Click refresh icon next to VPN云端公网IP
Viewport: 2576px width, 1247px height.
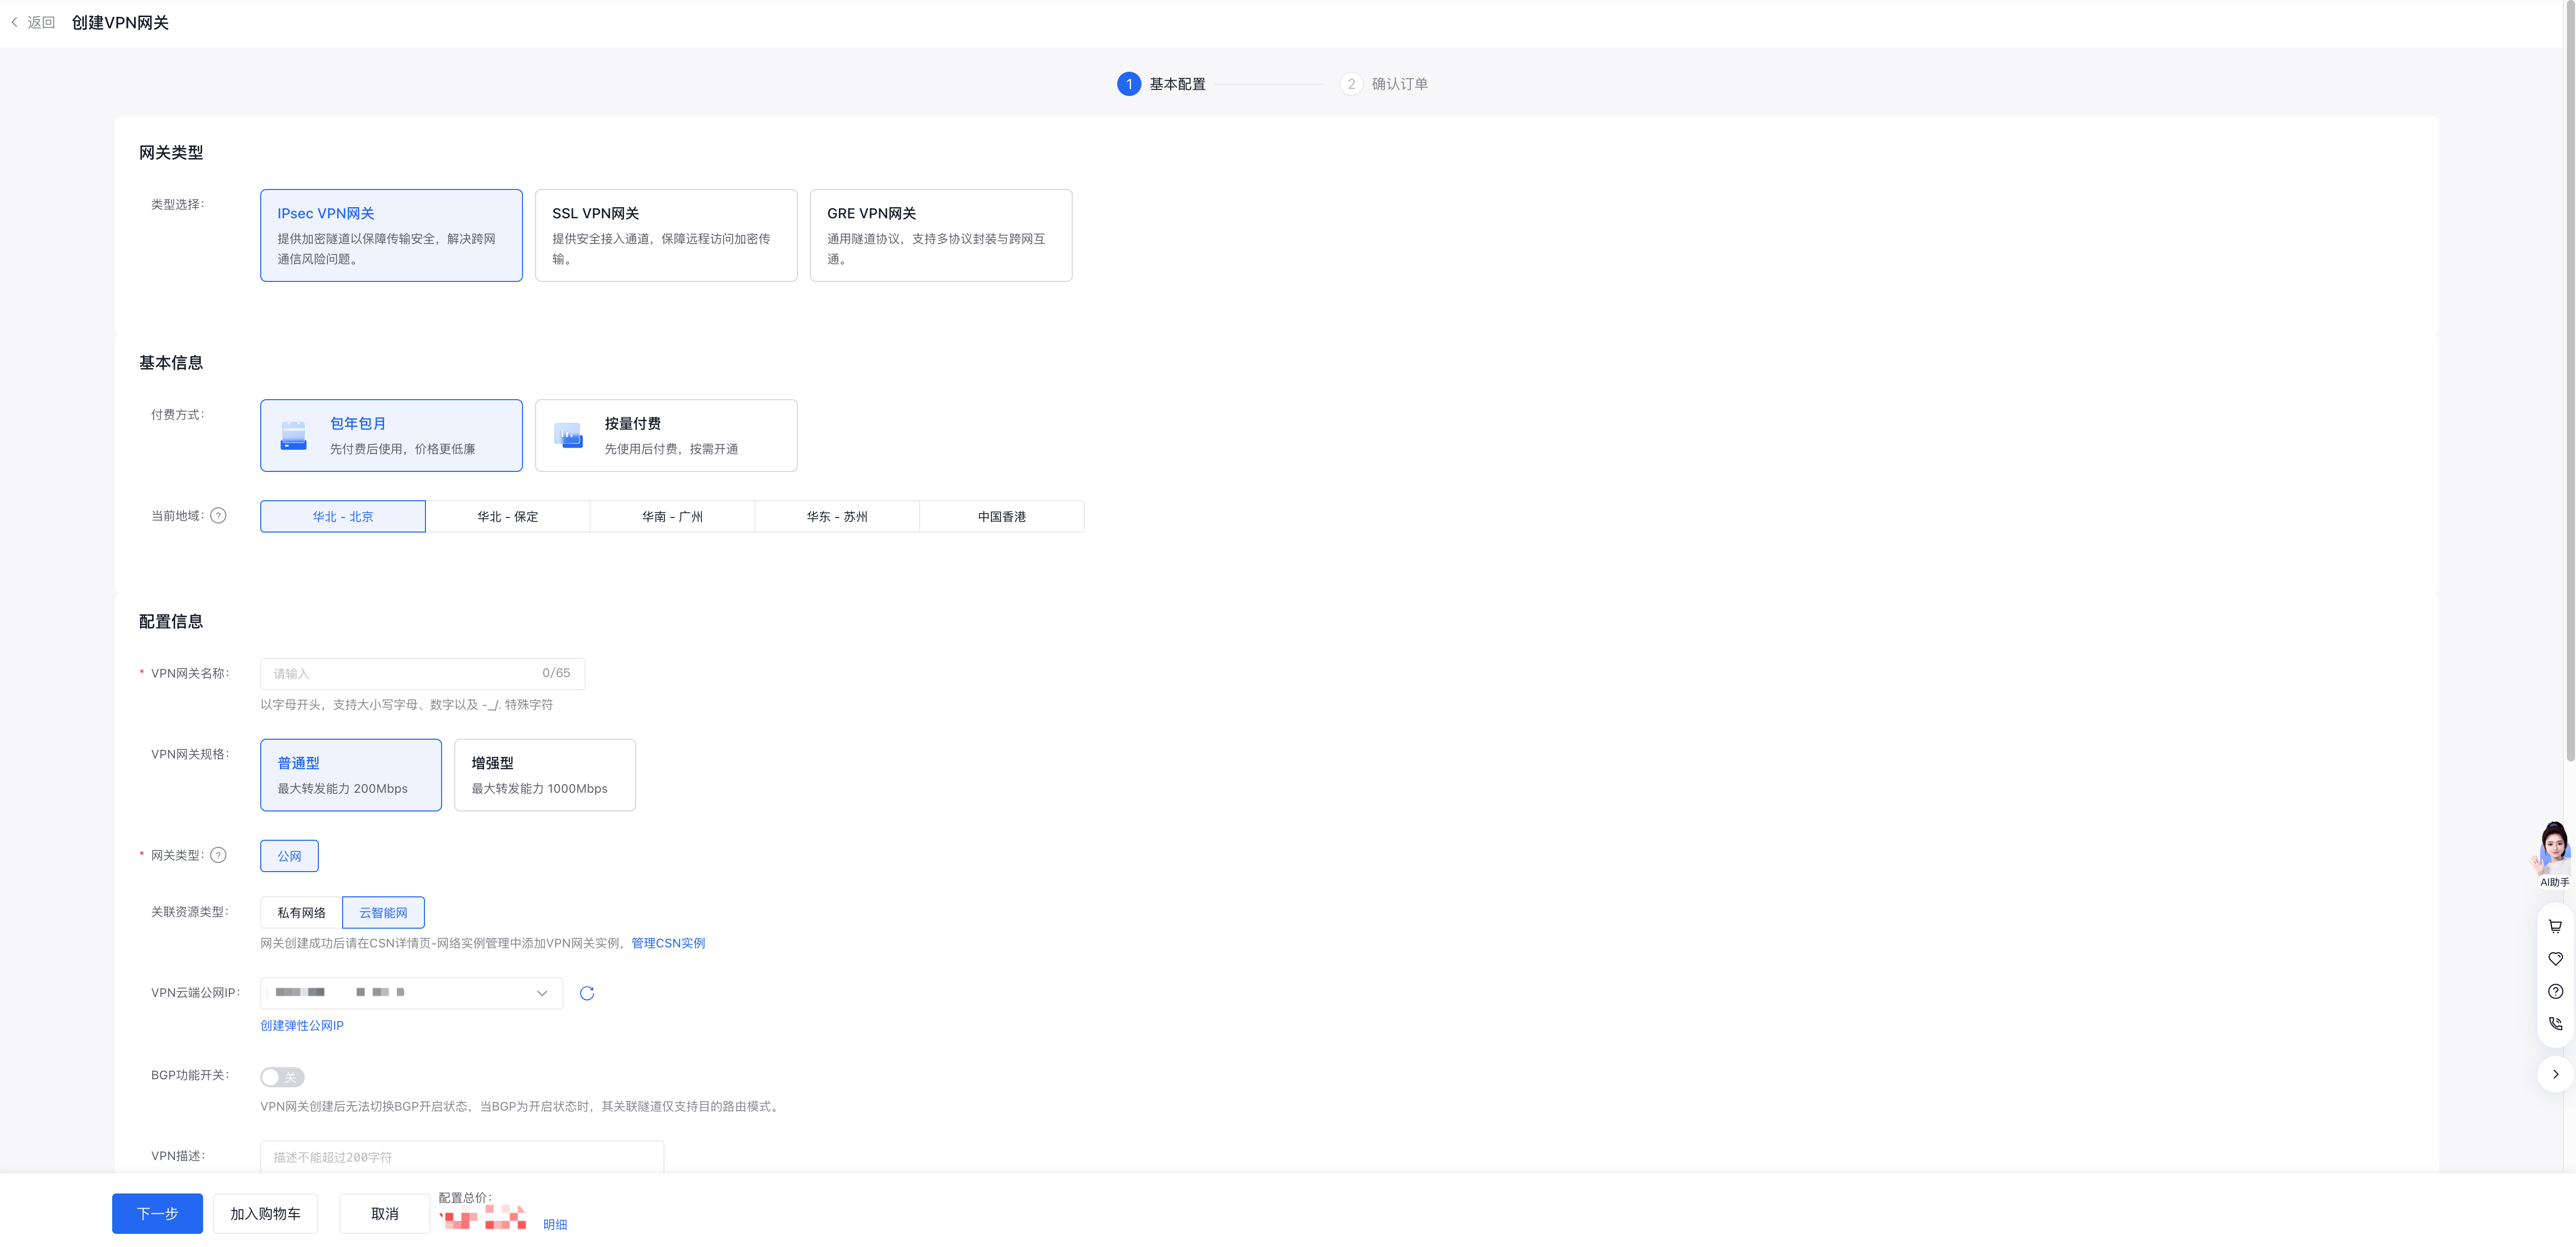(x=587, y=993)
